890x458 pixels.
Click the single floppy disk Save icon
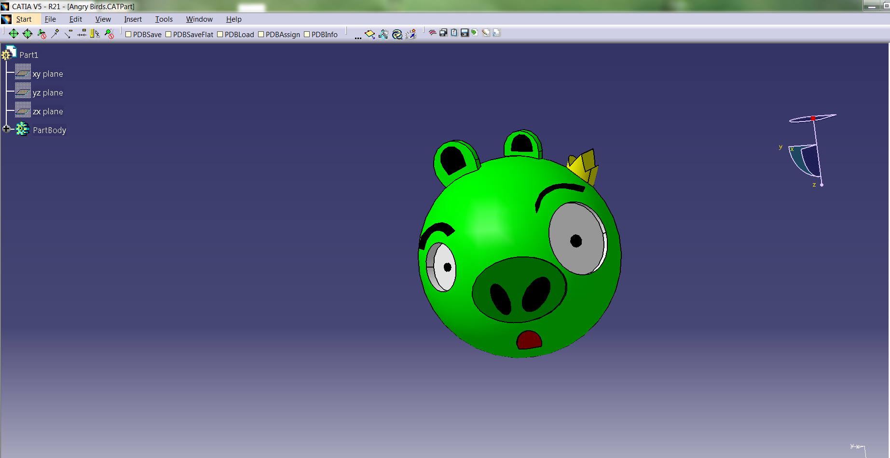(x=465, y=33)
